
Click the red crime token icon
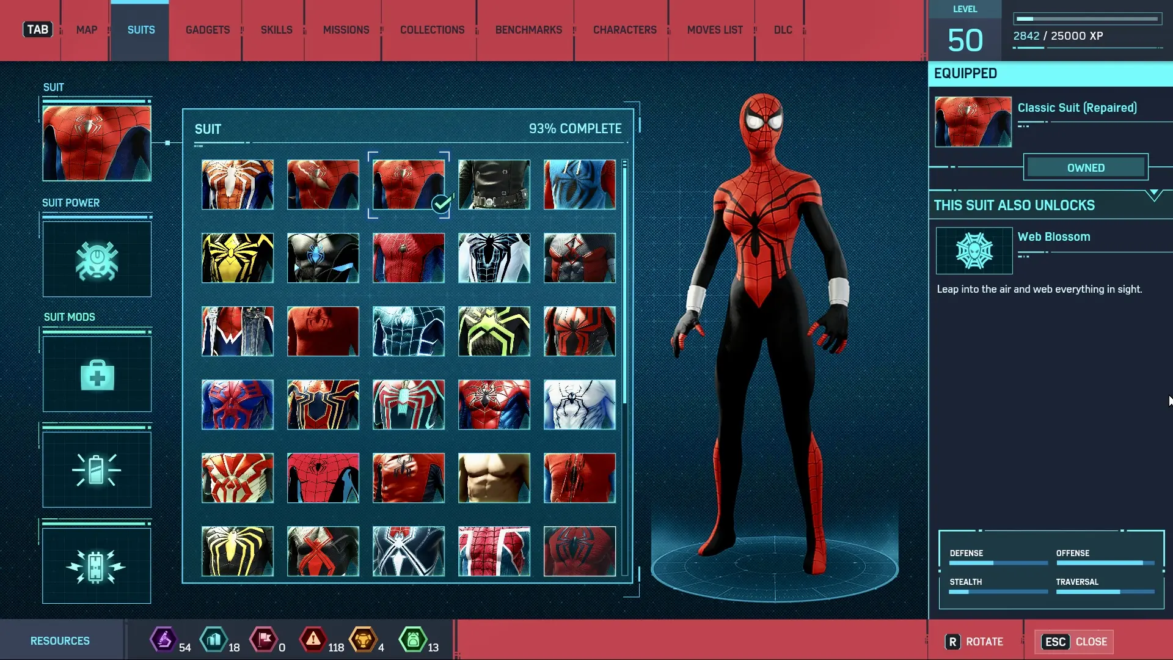coord(313,640)
